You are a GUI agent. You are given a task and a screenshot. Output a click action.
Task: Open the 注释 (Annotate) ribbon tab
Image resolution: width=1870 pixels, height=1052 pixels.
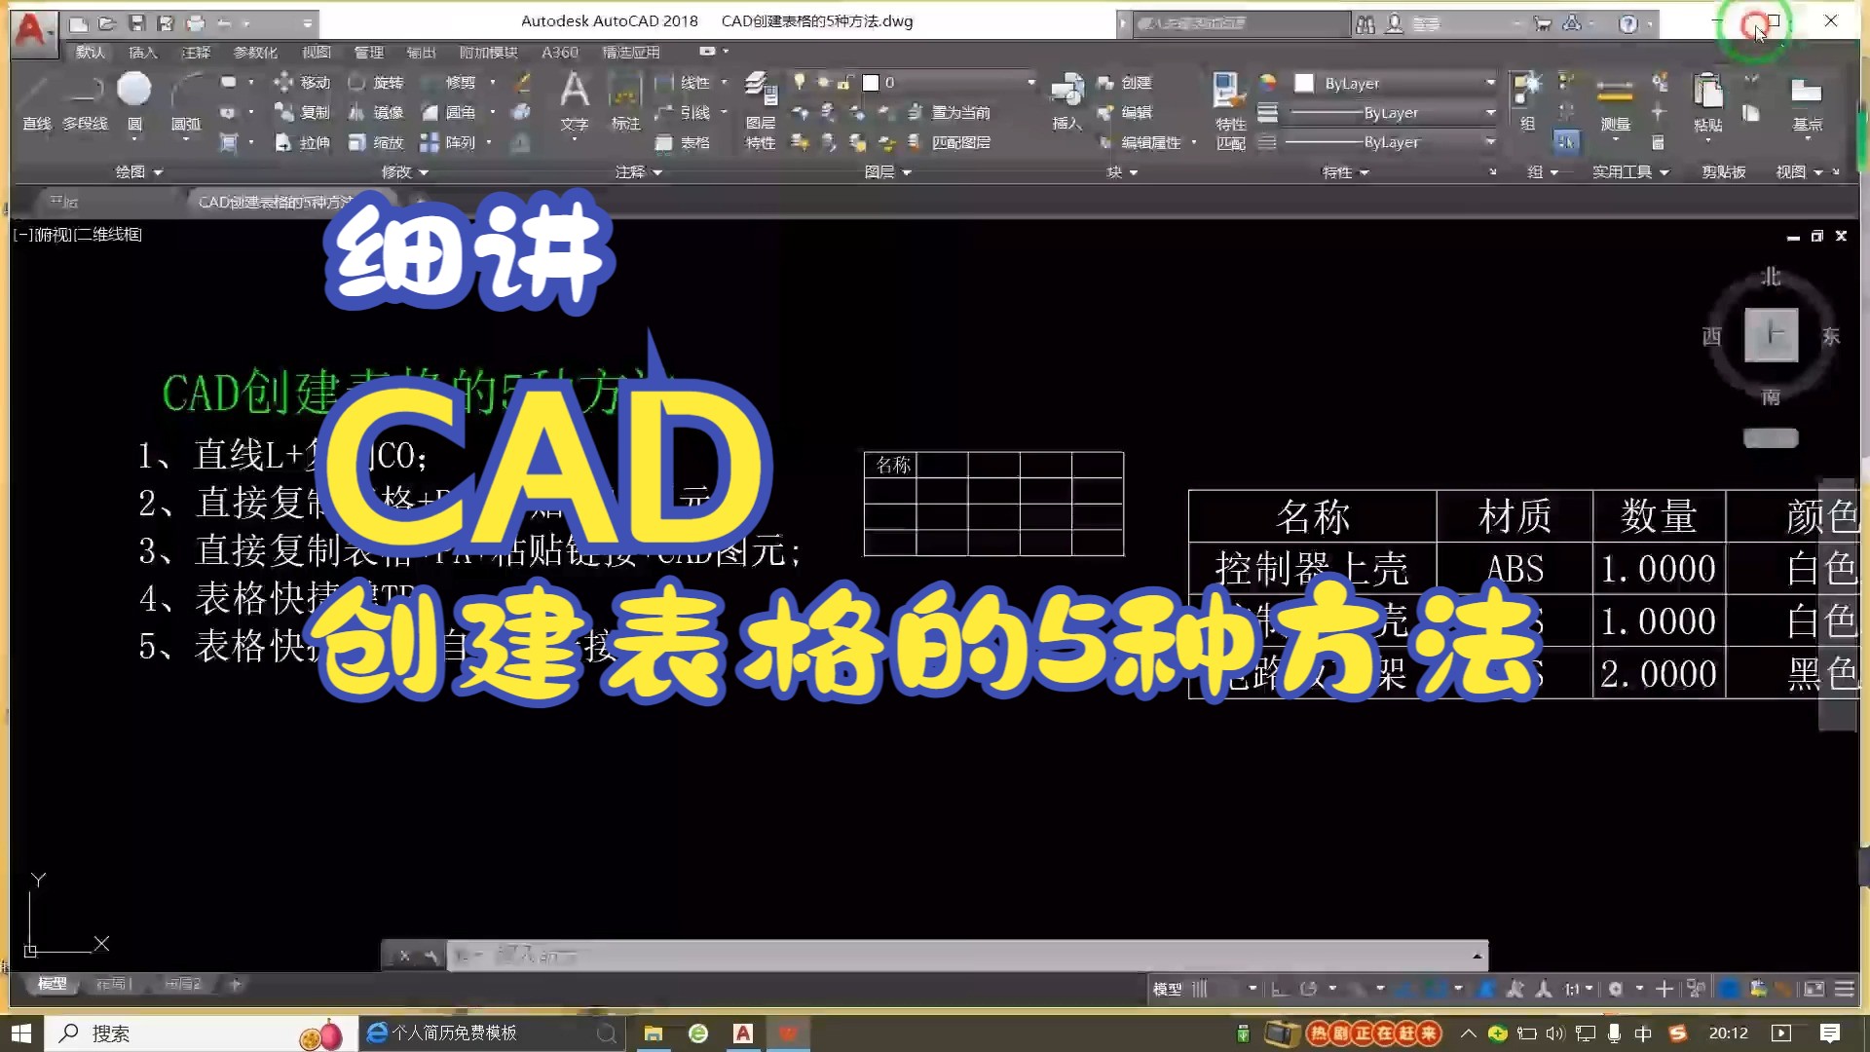pyautogui.click(x=196, y=52)
